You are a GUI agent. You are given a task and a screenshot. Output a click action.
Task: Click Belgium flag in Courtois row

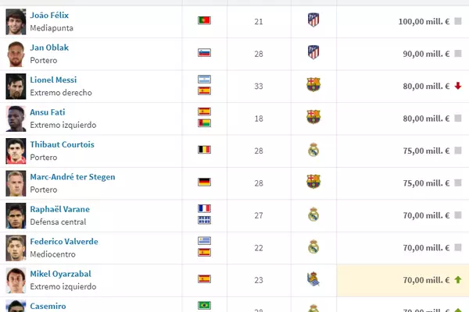click(x=205, y=150)
